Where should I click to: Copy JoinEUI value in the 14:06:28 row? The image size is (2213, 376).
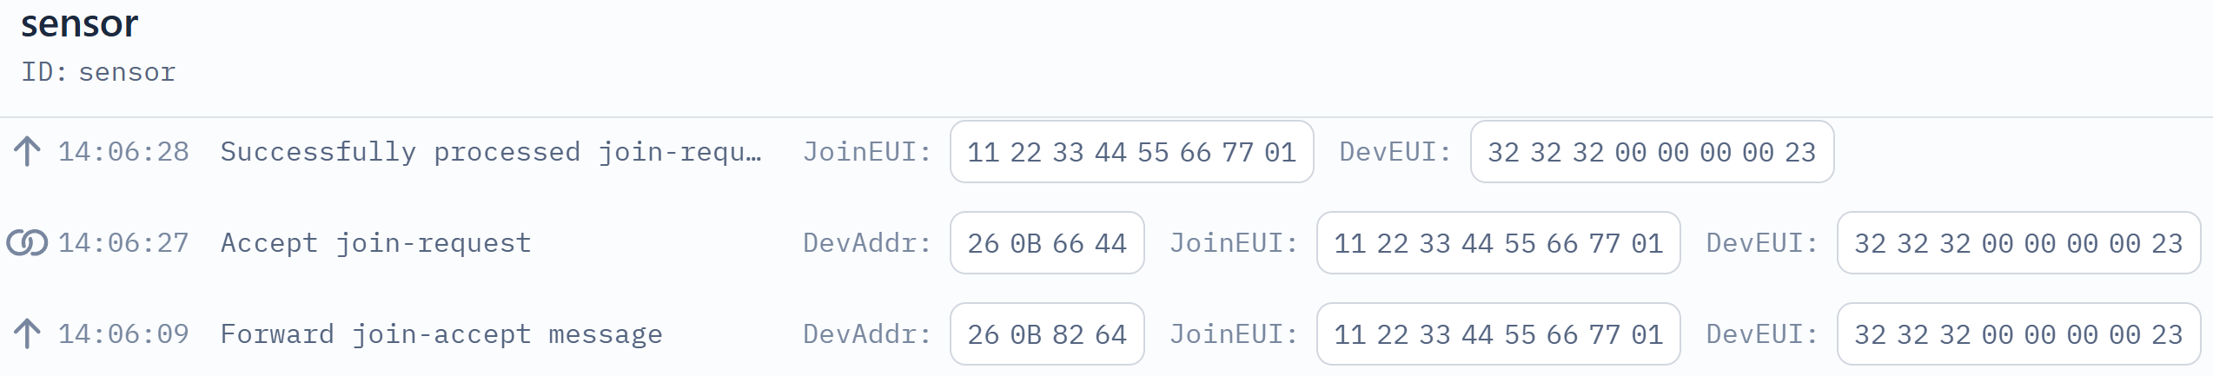click(1131, 152)
